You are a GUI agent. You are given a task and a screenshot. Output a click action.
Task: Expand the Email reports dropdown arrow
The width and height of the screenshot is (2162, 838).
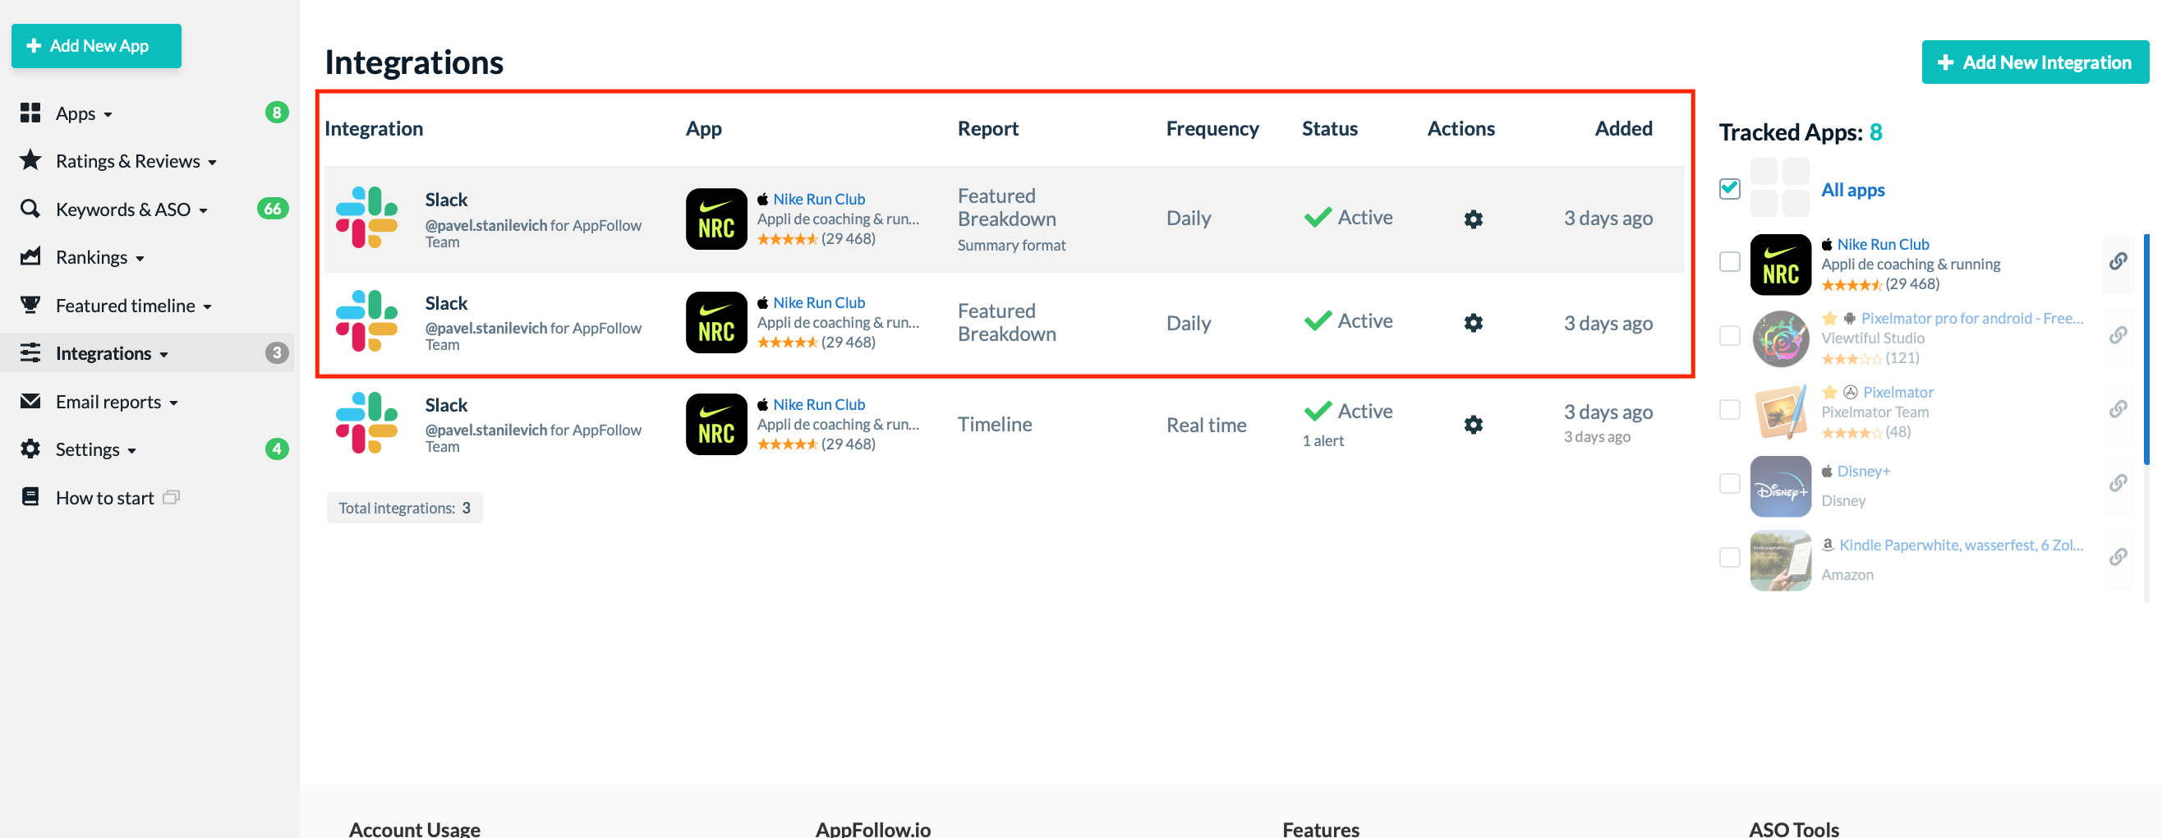(174, 404)
